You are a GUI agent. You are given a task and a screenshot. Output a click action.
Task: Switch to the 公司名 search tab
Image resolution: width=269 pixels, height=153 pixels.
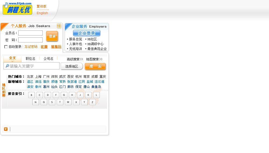(48, 59)
